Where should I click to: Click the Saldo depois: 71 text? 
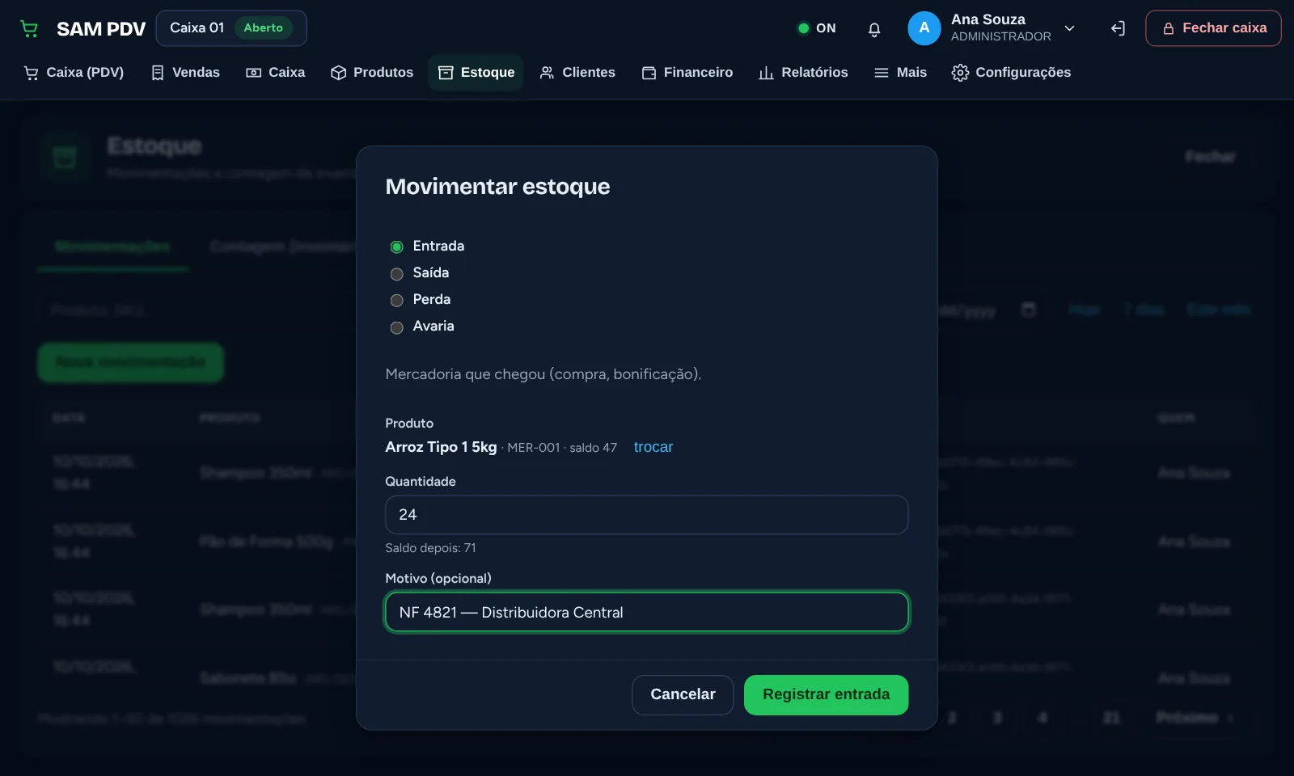pos(430,548)
